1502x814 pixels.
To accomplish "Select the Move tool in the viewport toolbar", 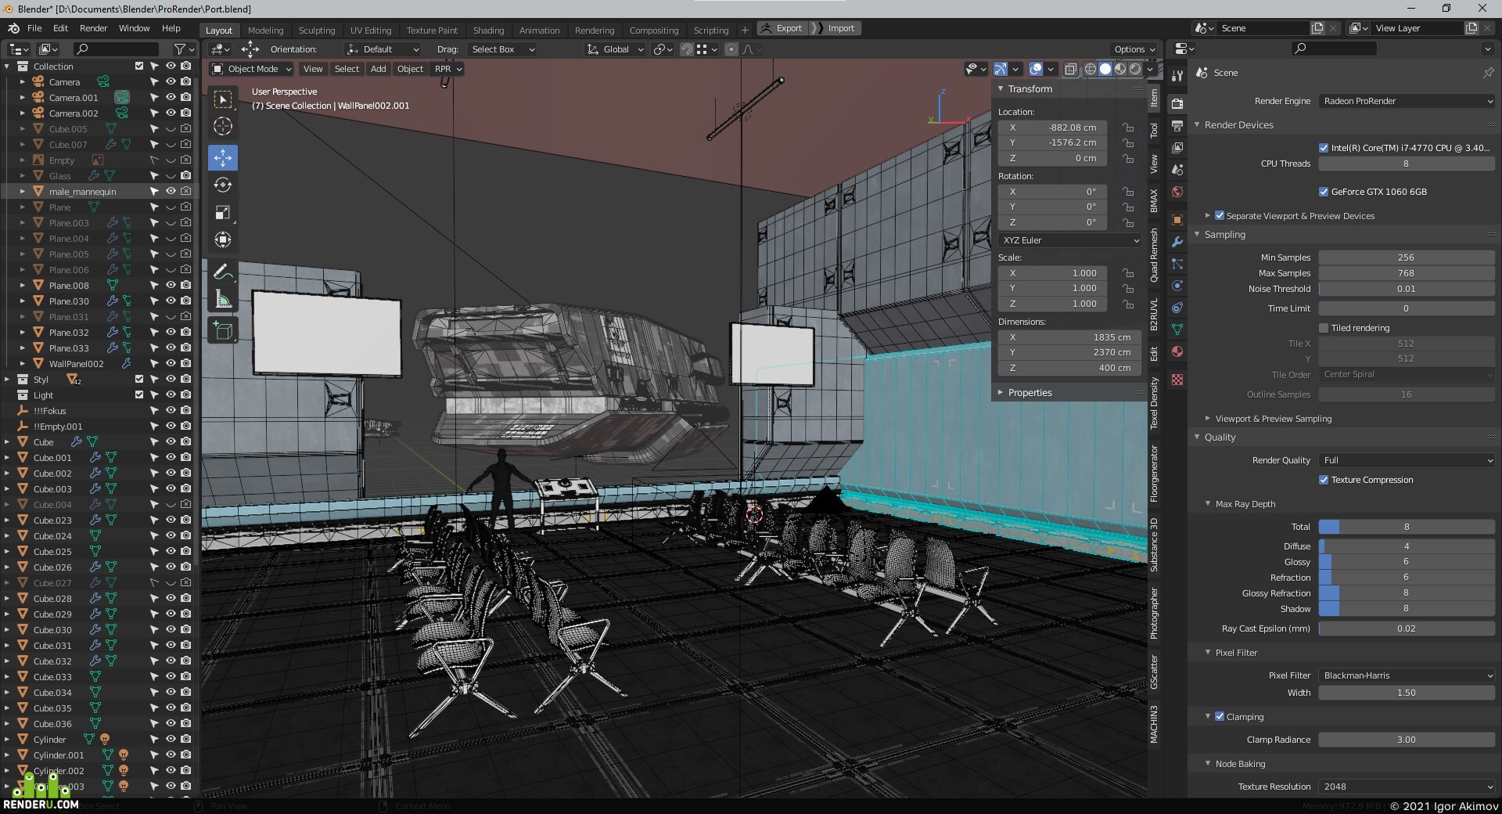I will pos(223,157).
